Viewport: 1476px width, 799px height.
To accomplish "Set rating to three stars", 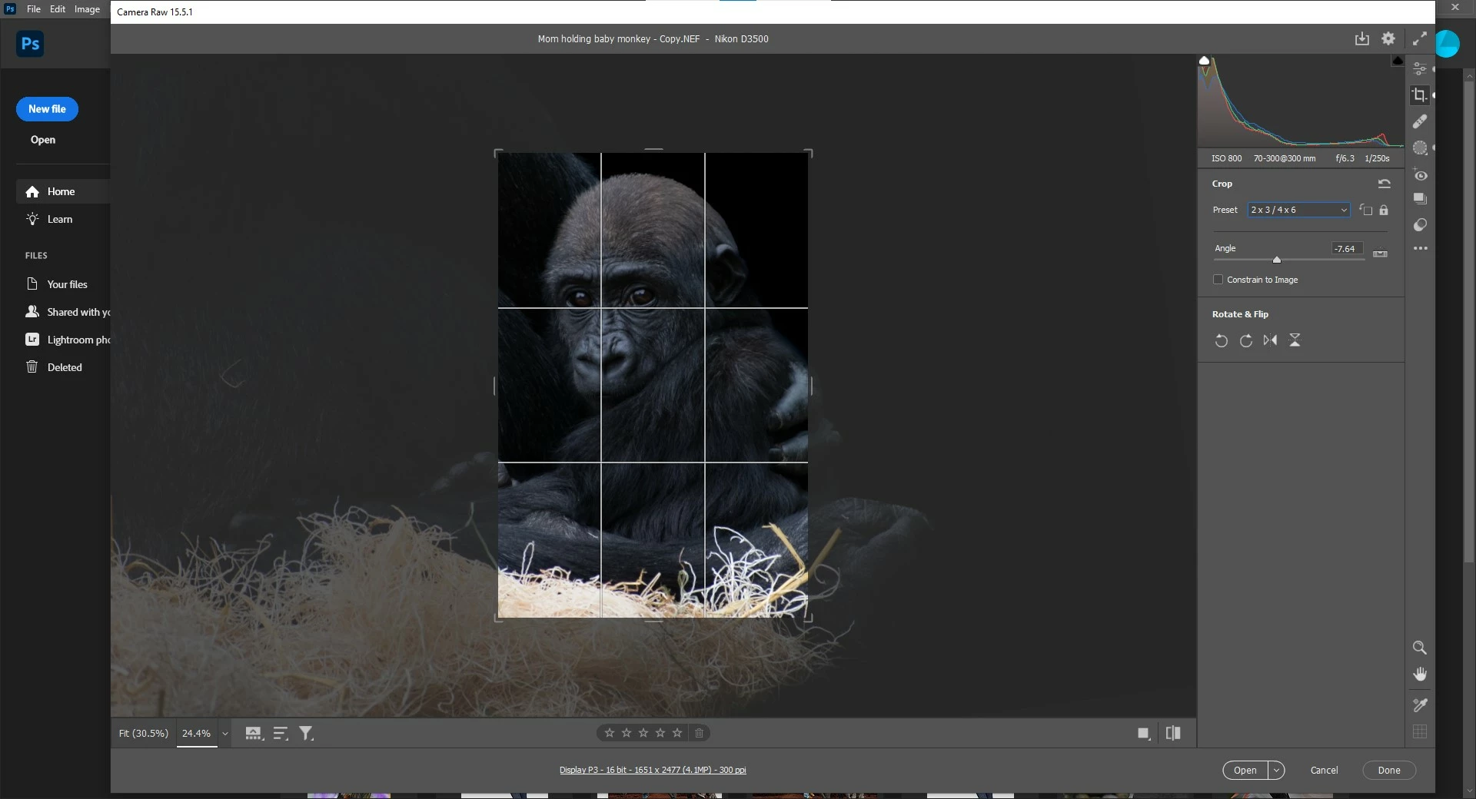I will point(643,733).
